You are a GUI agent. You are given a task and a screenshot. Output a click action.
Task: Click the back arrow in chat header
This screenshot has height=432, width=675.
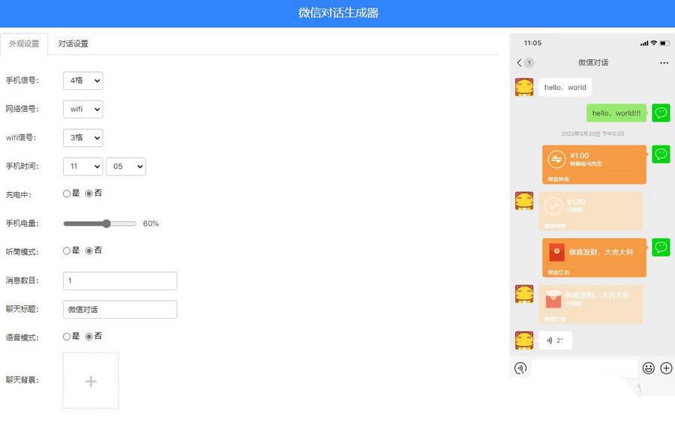click(x=519, y=63)
